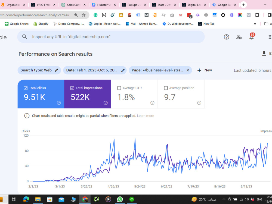Image resolution: width=272 pixels, height=204 pixels.
Task: Open Microsoft Edge from the taskbar
Action: (26, 199)
